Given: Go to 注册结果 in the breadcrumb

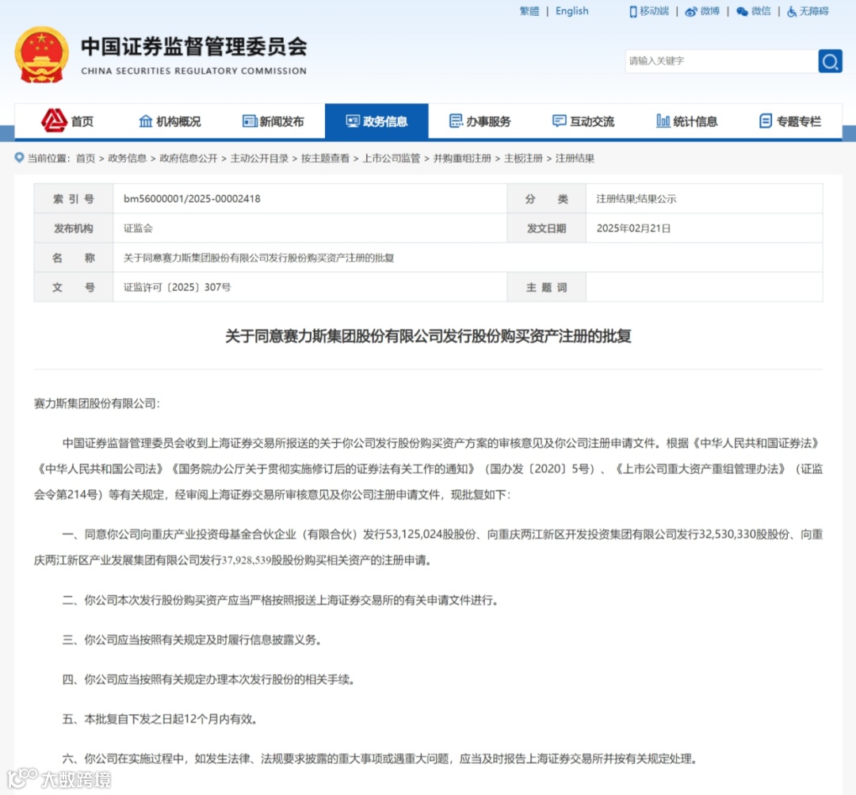Looking at the screenshot, I should tap(575, 159).
